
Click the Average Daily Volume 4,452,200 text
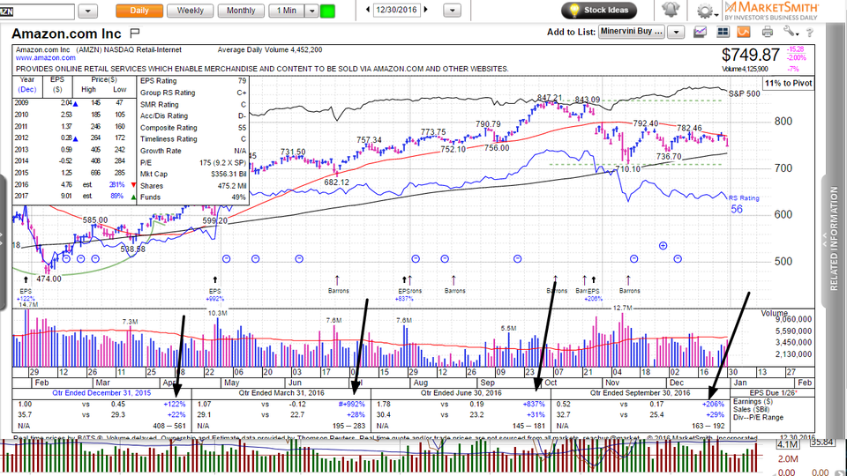tap(270, 50)
